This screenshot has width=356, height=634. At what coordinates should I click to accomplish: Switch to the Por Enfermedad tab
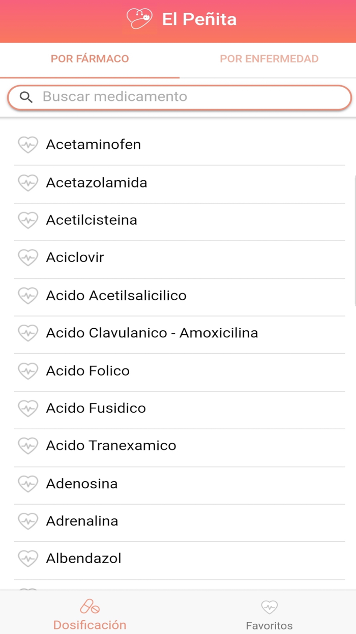pyautogui.click(x=269, y=59)
